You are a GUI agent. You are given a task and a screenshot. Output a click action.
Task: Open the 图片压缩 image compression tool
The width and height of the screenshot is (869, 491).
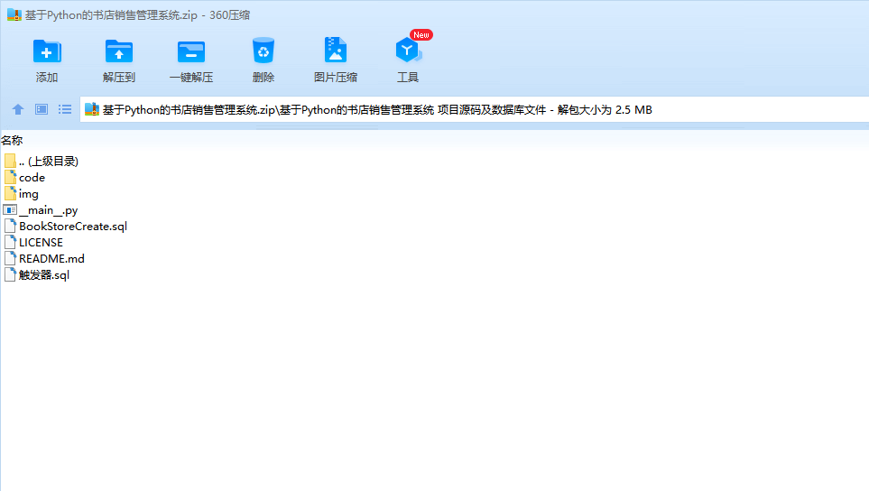336,60
